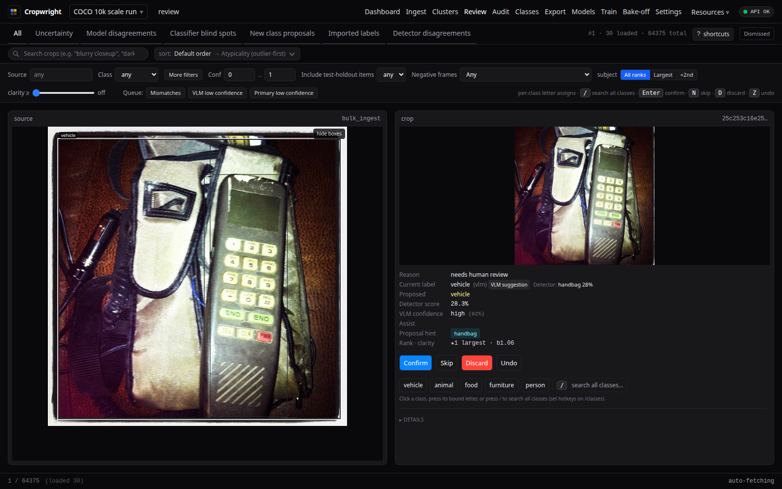782x489 pixels.
Task: Assign the person class
Action: pos(535,385)
